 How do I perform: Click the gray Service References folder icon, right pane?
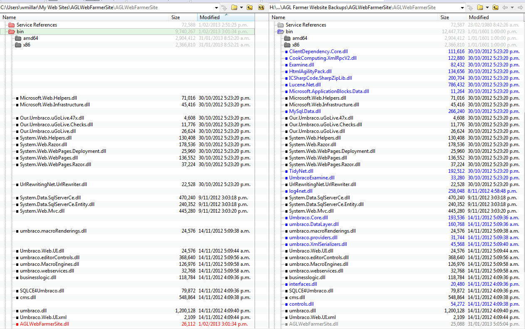(x=281, y=25)
